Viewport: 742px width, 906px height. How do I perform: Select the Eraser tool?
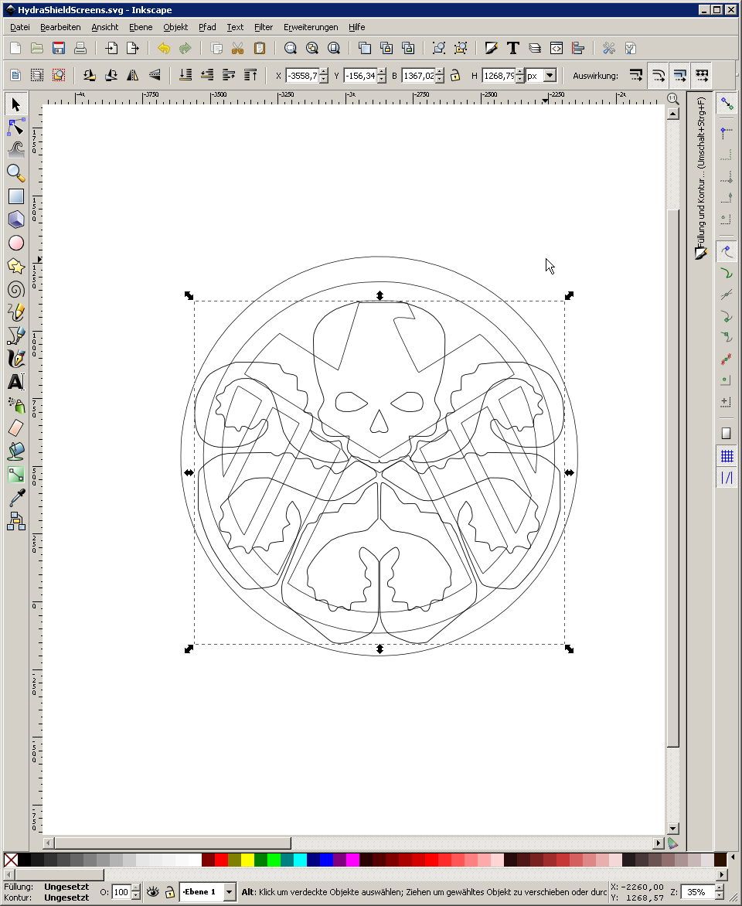(15, 428)
